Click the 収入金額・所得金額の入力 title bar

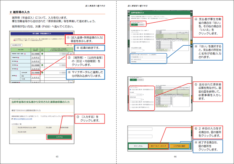tap(42, 34)
